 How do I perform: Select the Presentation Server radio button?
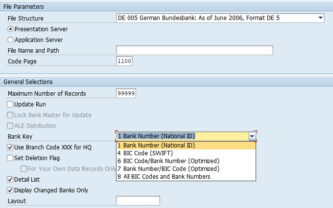pyautogui.click(x=11, y=29)
